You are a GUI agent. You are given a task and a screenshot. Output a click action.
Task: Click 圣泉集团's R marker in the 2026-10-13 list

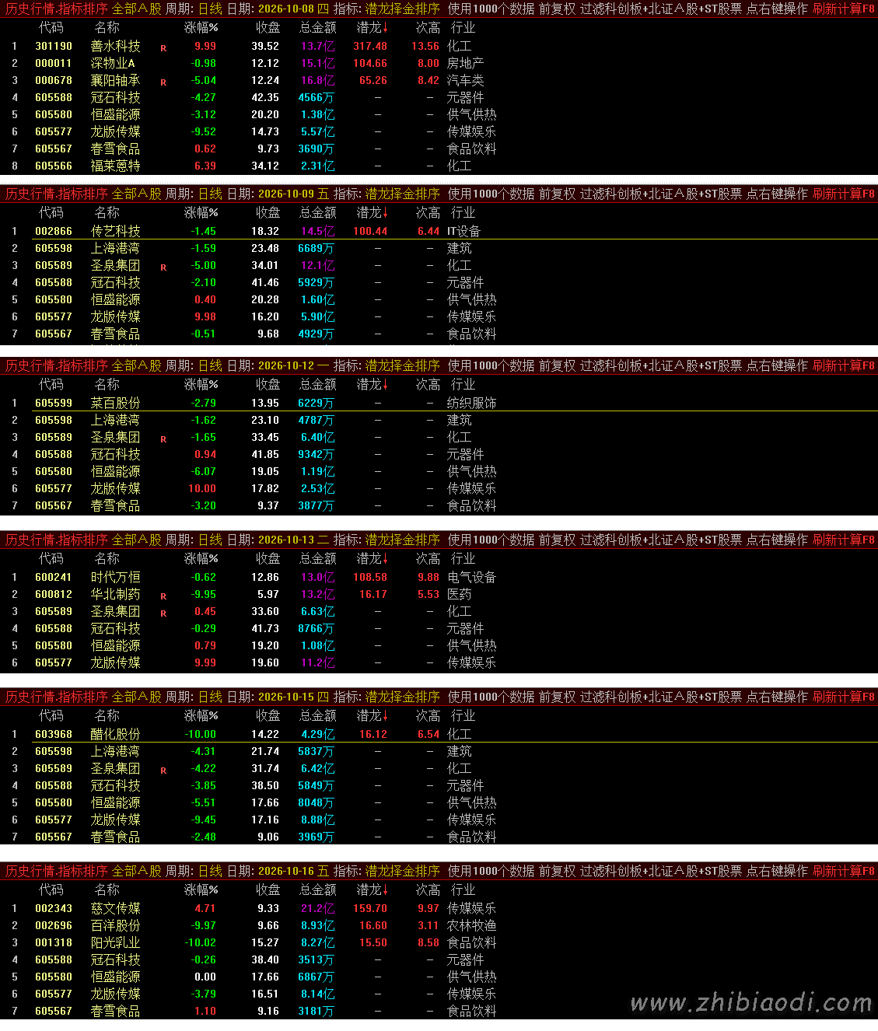click(x=163, y=613)
